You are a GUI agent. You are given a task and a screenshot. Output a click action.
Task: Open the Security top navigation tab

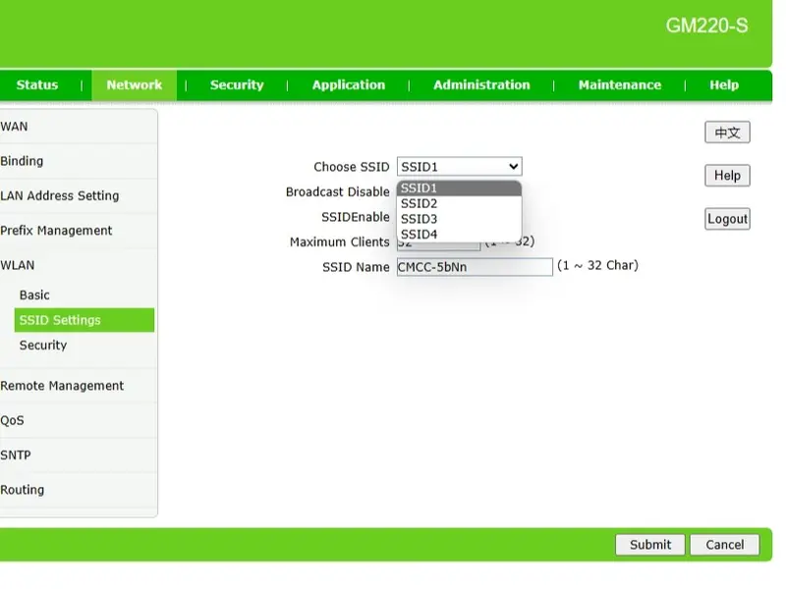(237, 85)
